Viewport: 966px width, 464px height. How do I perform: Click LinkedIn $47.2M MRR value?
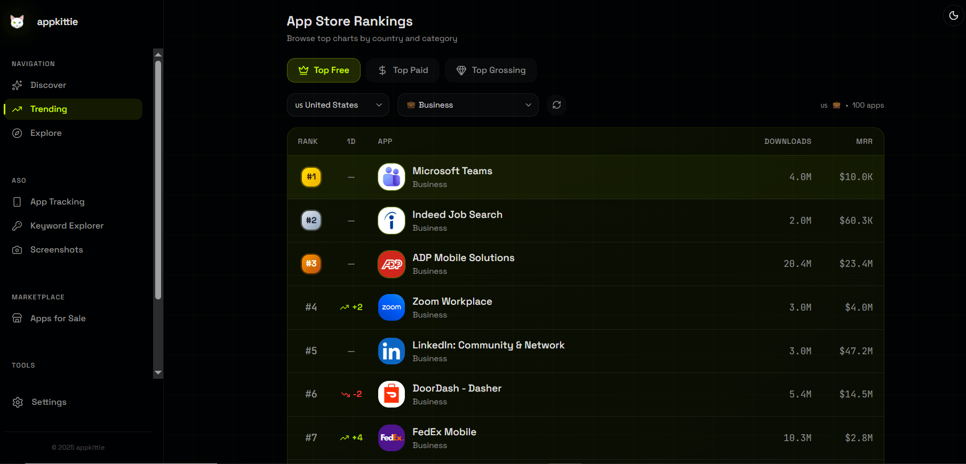tap(856, 351)
